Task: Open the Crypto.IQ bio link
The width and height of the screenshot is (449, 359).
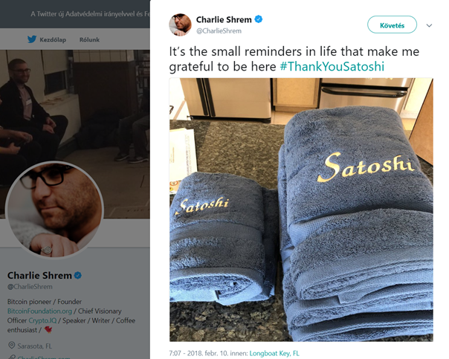Action: (x=42, y=320)
